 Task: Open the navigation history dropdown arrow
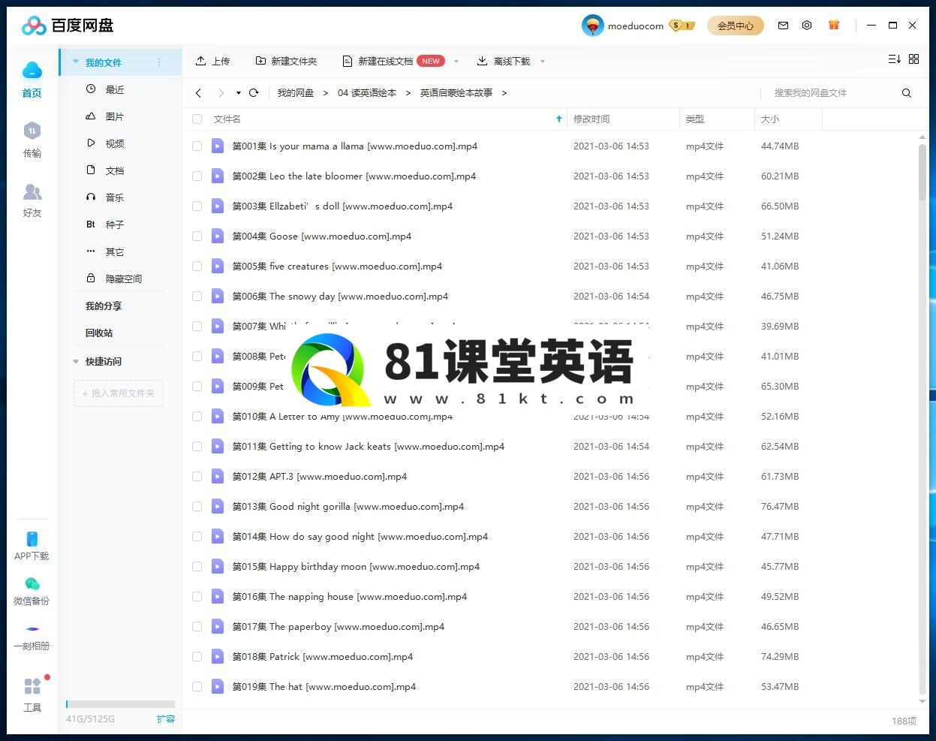[239, 93]
